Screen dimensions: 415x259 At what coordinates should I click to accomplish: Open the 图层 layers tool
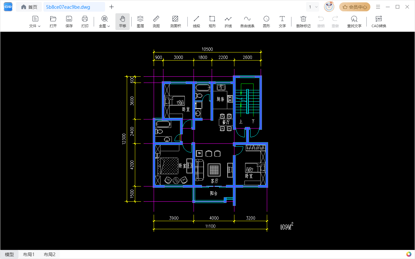(x=140, y=21)
